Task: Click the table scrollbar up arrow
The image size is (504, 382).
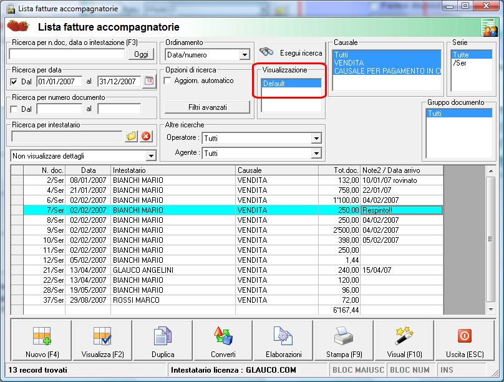Action: pyautogui.click(x=490, y=171)
